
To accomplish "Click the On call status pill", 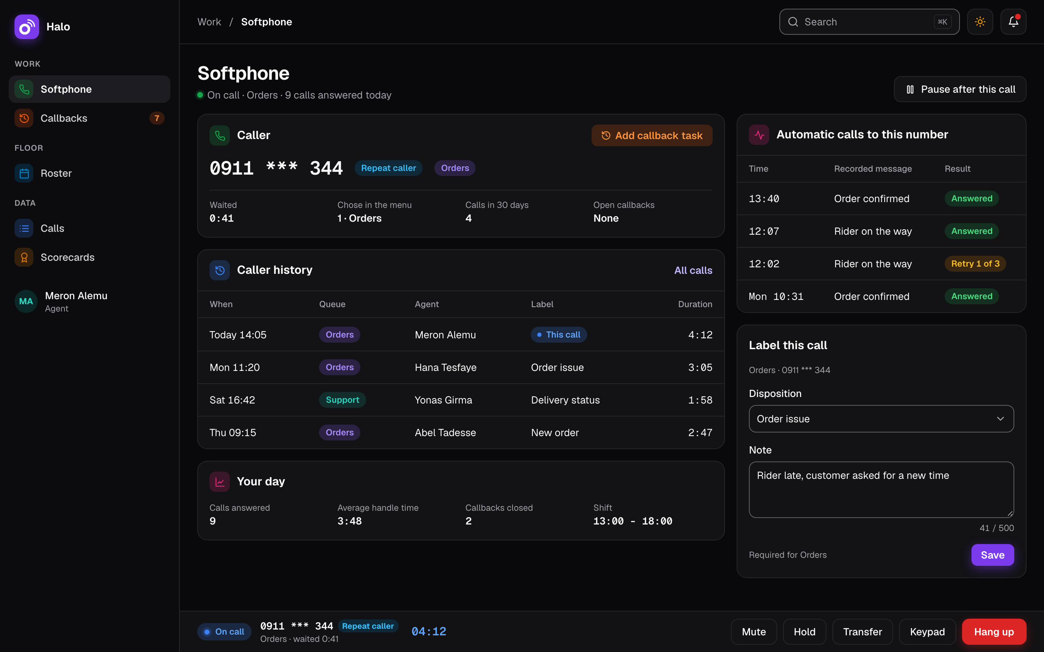I will [x=224, y=632].
